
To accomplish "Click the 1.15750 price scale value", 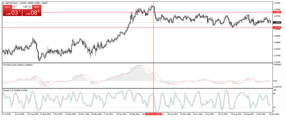I will point(277,62).
